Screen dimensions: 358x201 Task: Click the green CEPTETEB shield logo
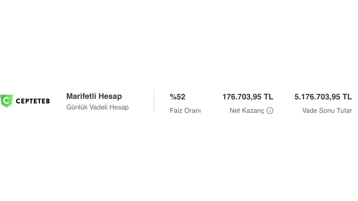pyautogui.click(x=7, y=101)
